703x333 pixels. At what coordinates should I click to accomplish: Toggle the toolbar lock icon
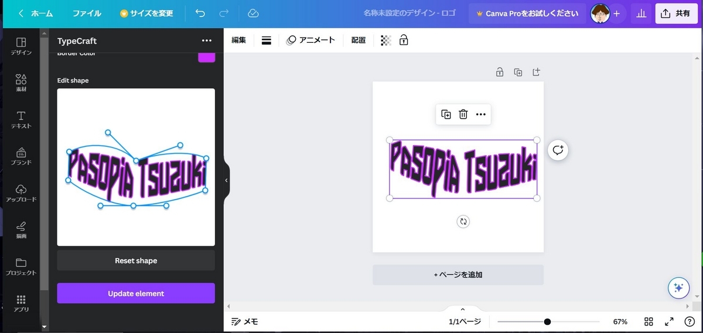[404, 40]
